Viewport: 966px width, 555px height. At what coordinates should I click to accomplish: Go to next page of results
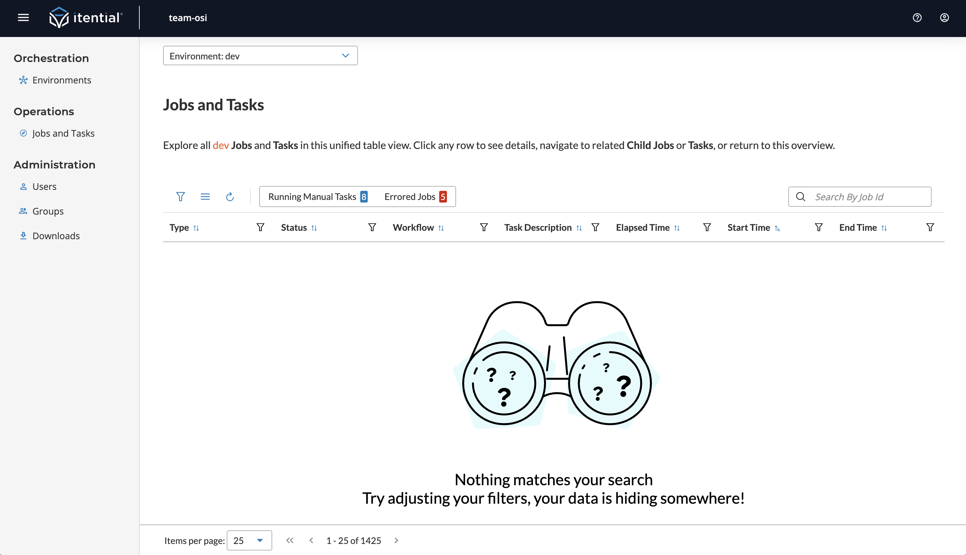396,540
